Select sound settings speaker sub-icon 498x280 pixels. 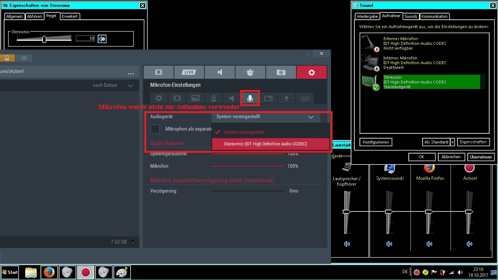(x=232, y=98)
